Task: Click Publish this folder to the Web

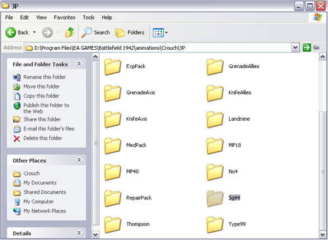Action: (46, 108)
